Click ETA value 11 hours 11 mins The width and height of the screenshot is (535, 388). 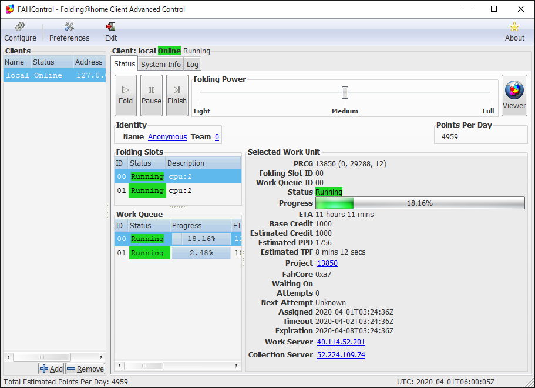click(345, 215)
